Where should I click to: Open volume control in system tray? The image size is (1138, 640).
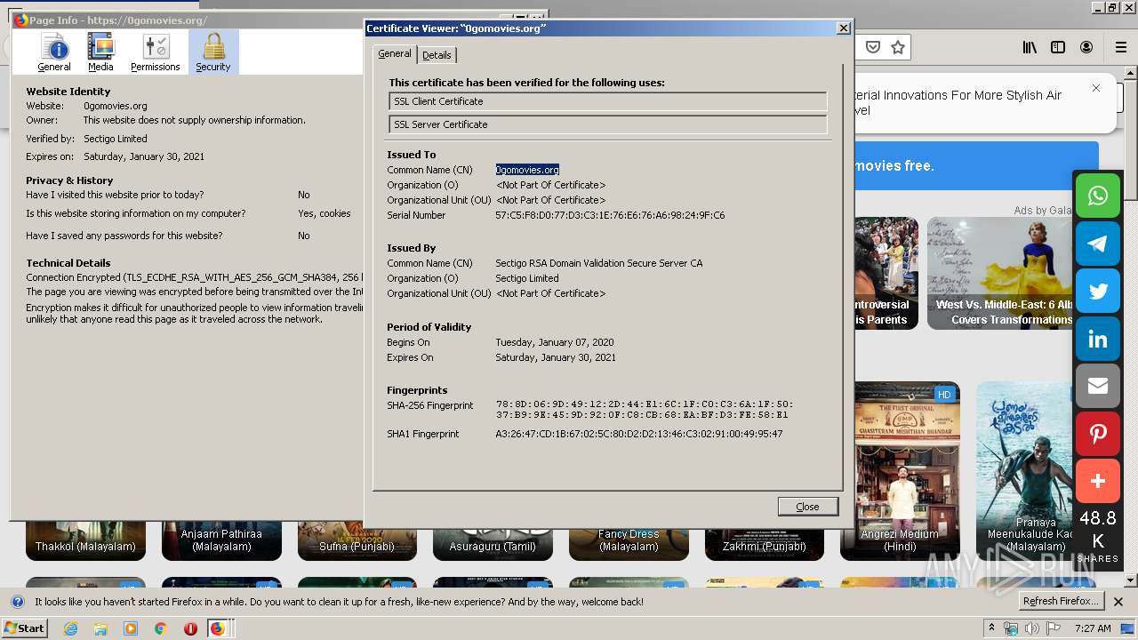click(x=1031, y=628)
